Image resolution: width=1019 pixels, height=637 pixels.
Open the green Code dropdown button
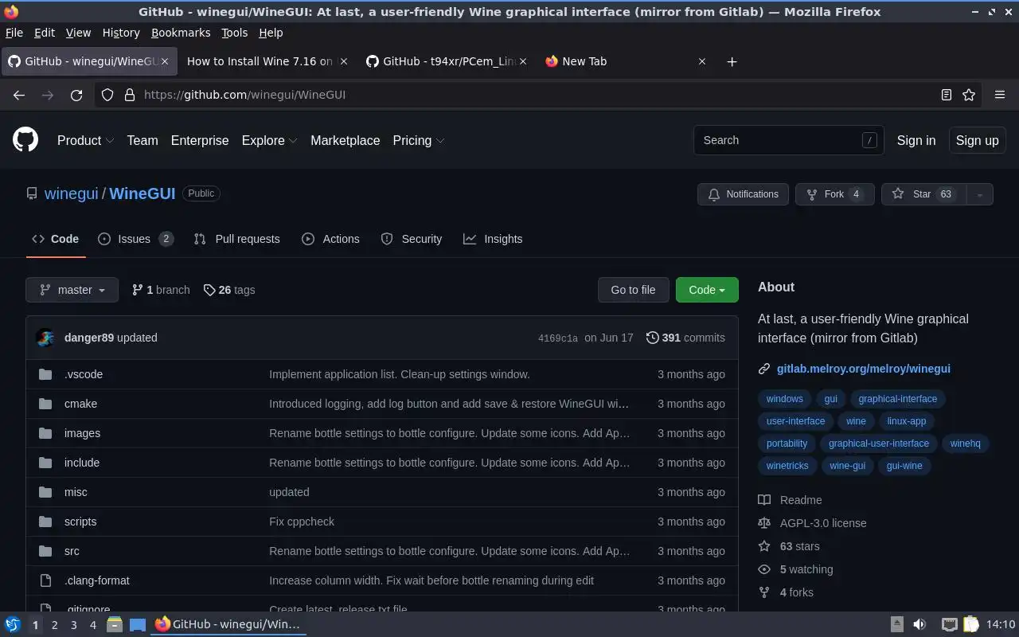(x=707, y=290)
